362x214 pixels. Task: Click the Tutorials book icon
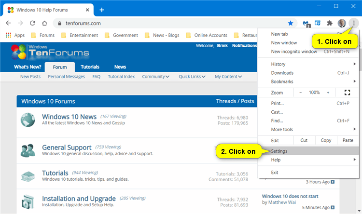pos(28,176)
